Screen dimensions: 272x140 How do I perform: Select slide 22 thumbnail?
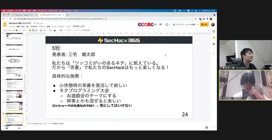pos(14,95)
